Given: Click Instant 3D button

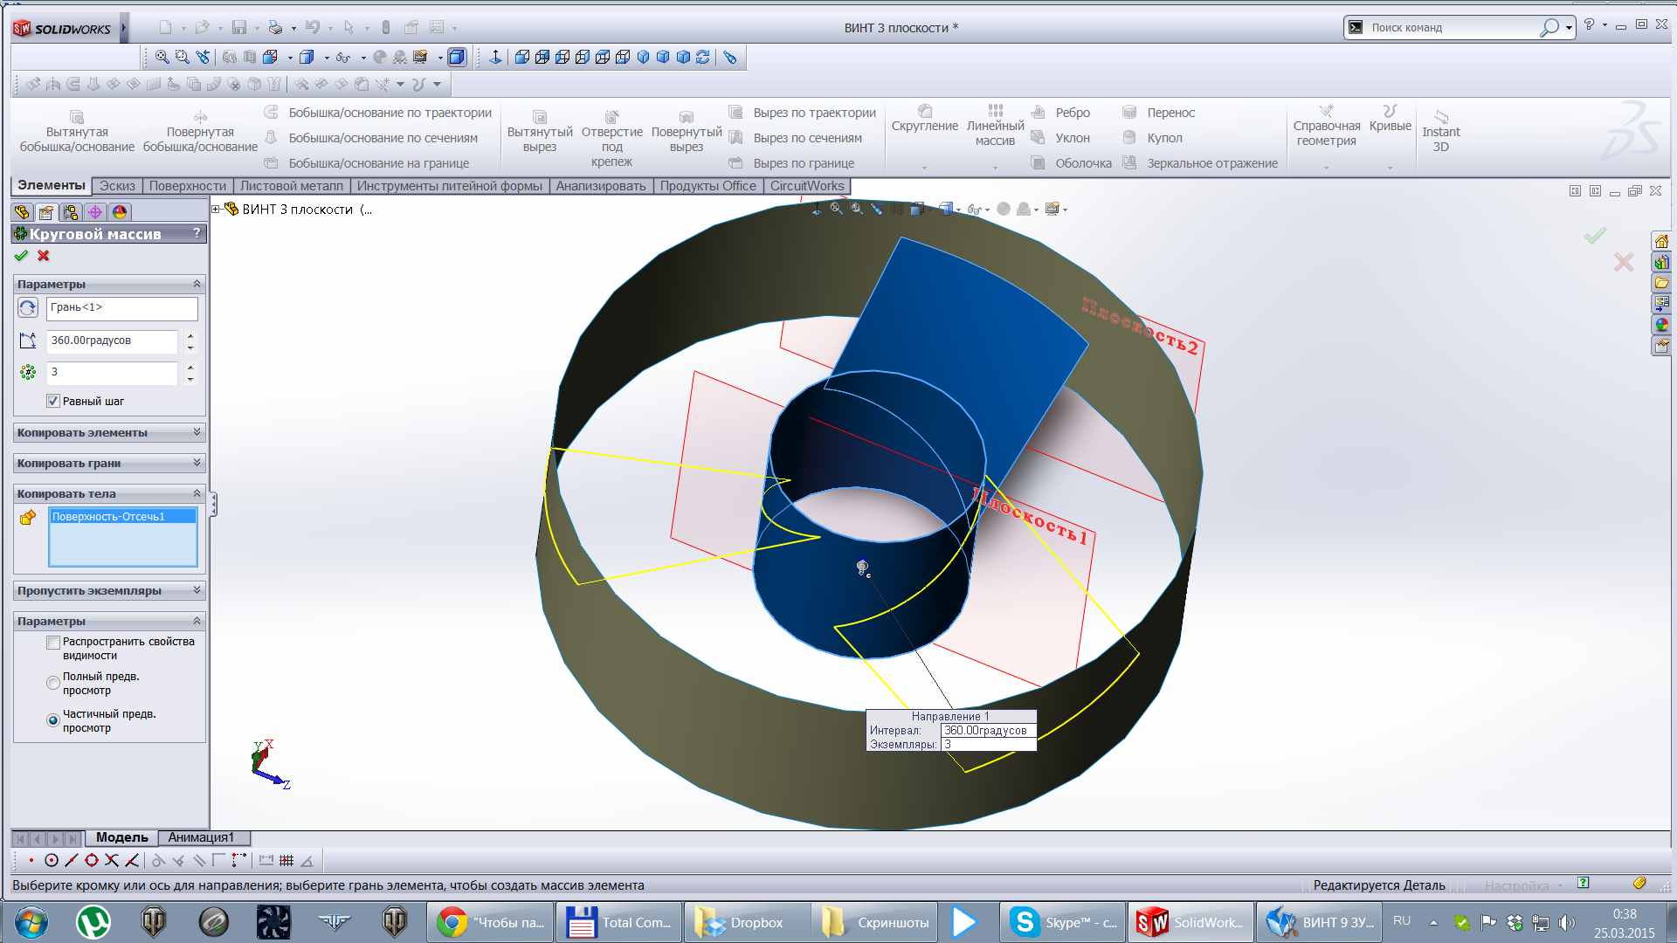Looking at the screenshot, I should 1440,131.
